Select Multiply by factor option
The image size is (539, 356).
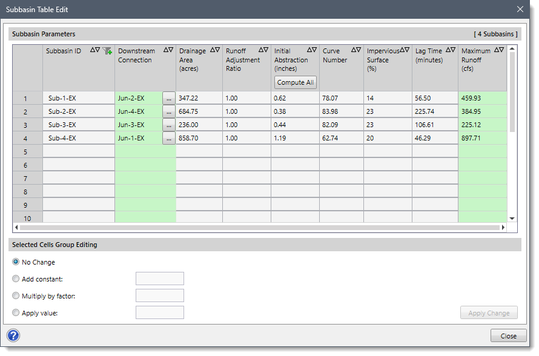(17, 295)
